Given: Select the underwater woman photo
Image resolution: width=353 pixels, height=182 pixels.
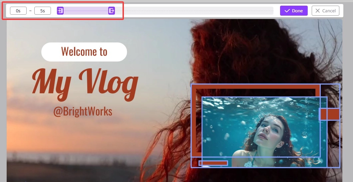Looking at the screenshot, I should [x=264, y=132].
